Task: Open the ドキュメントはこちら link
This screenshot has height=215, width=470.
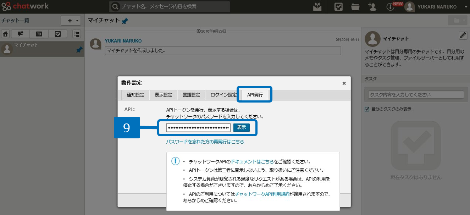Action: [x=252, y=161]
